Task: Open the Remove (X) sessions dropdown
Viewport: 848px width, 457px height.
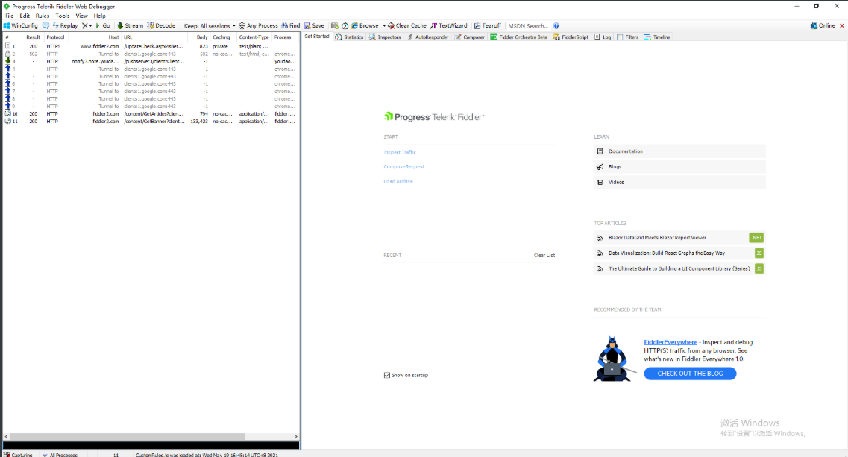Action: tap(87, 25)
